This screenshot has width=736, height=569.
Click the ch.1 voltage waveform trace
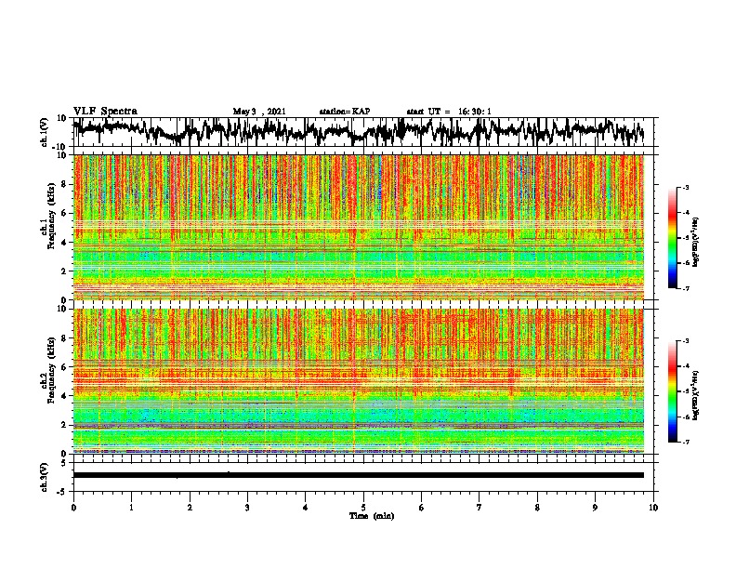[x=358, y=131]
